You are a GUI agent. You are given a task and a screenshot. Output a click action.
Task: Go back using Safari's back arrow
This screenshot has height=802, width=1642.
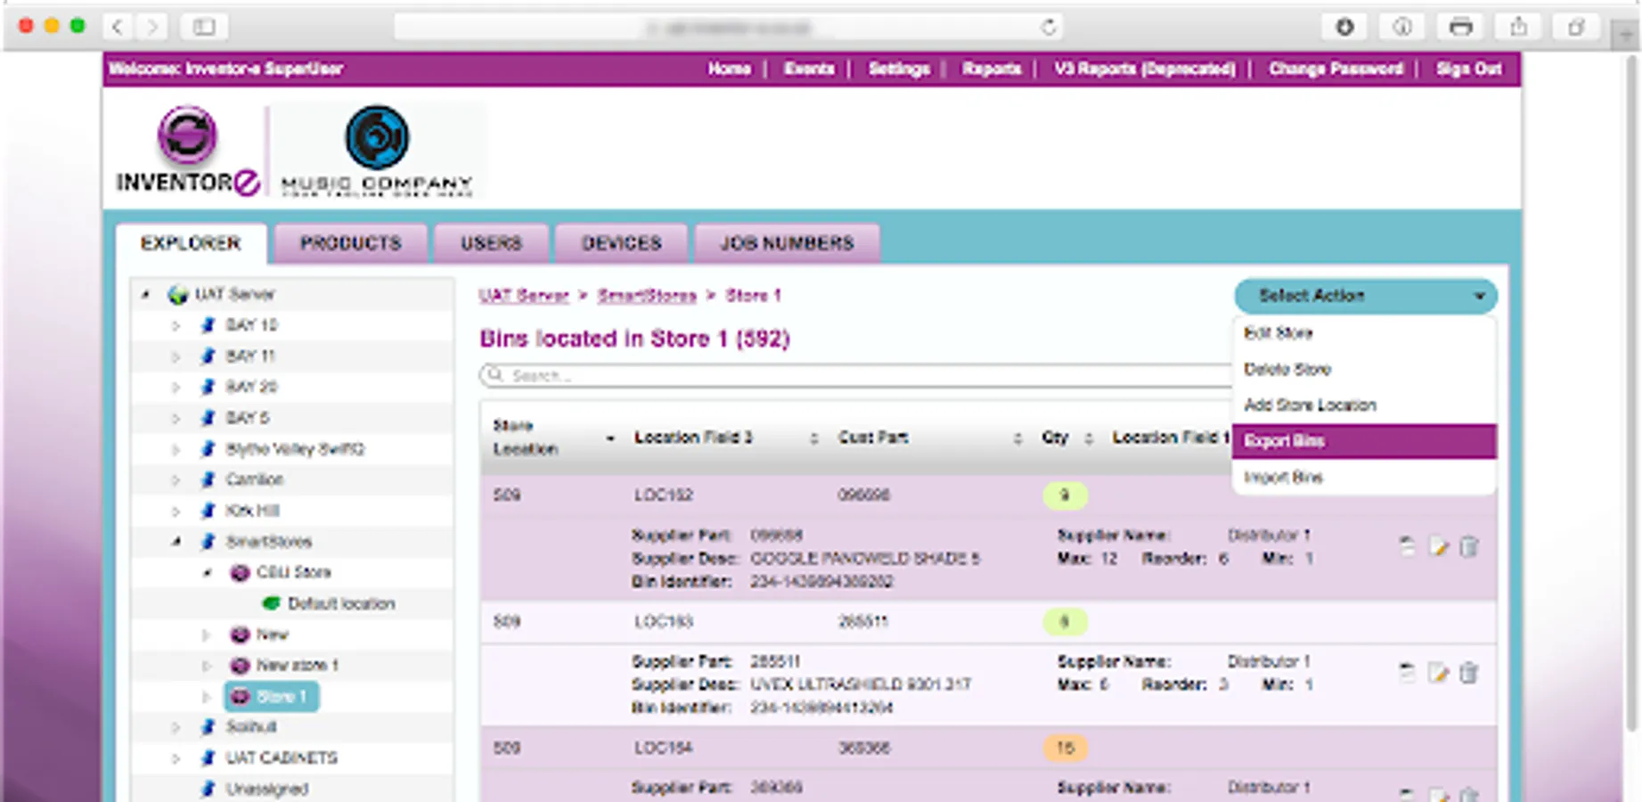pyautogui.click(x=118, y=27)
